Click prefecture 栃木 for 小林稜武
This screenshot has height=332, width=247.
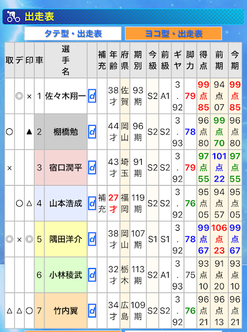[124, 275]
